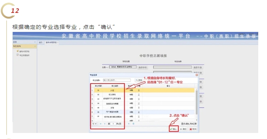Click the green checkmark 确认 confirm button

[x=173, y=129]
